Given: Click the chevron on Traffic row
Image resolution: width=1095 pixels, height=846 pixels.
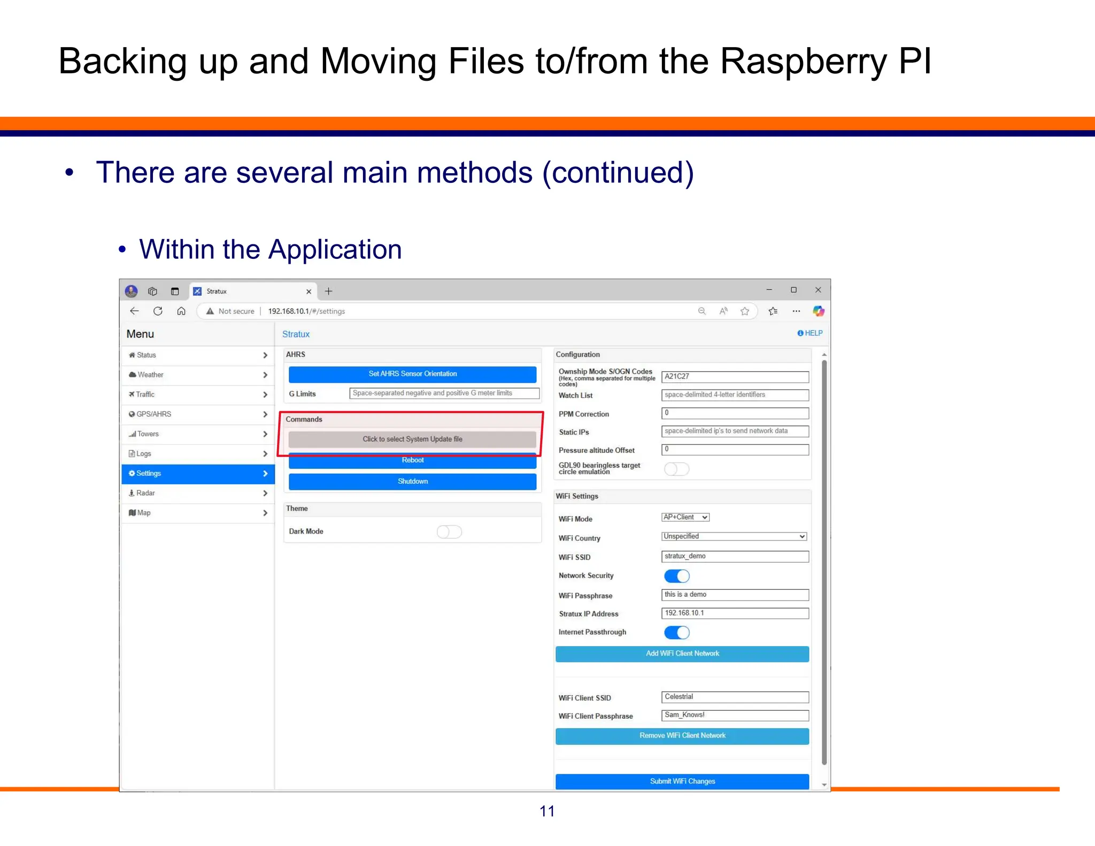Looking at the screenshot, I should tap(265, 395).
